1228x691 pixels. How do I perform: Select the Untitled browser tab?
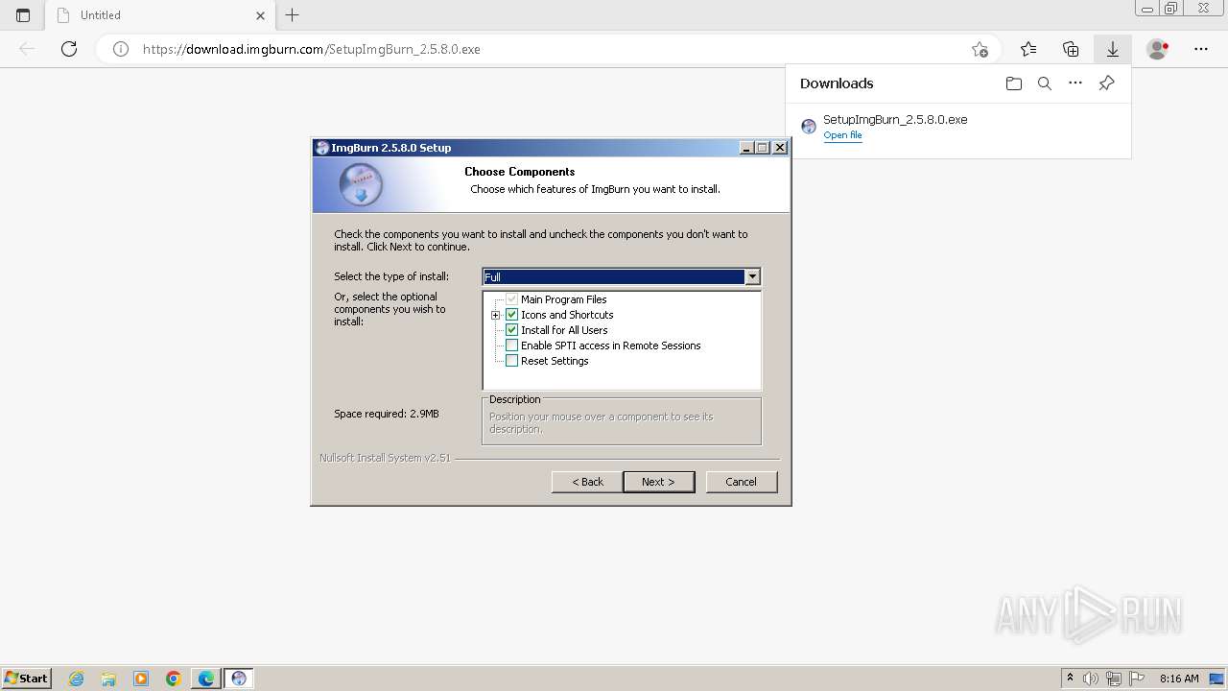click(161, 15)
